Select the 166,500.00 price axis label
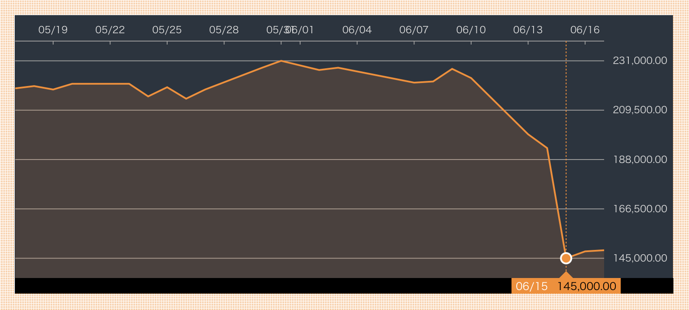The height and width of the screenshot is (310, 689). coord(640,209)
